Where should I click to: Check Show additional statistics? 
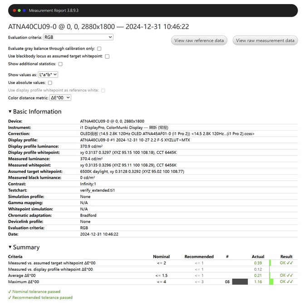coord(60,64)
